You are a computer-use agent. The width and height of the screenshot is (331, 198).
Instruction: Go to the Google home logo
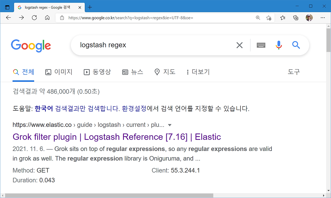pyautogui.click(x=31, y=46)
